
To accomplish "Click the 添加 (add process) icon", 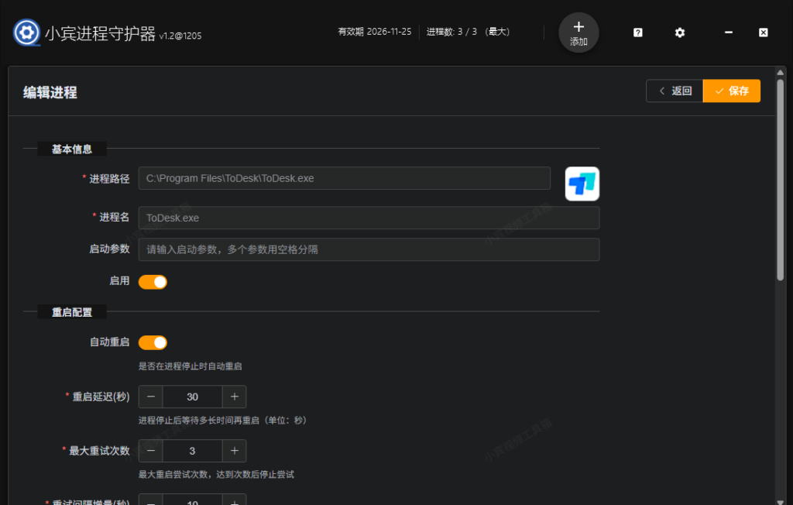I will (578, 33).
